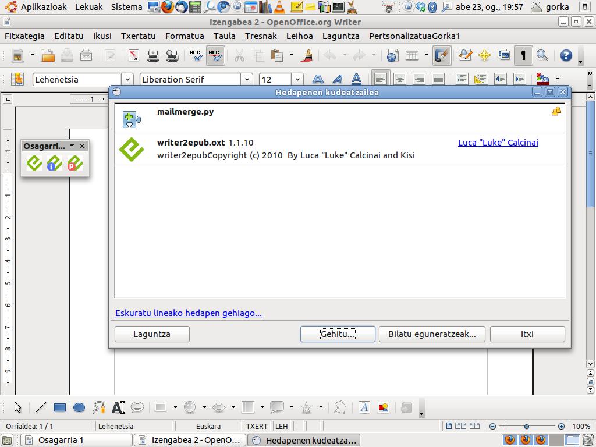This screenshot has height=447, width=596.
Task: Open the Find magnifier tool
Action: pyautogui.click(x=542, y=56)
